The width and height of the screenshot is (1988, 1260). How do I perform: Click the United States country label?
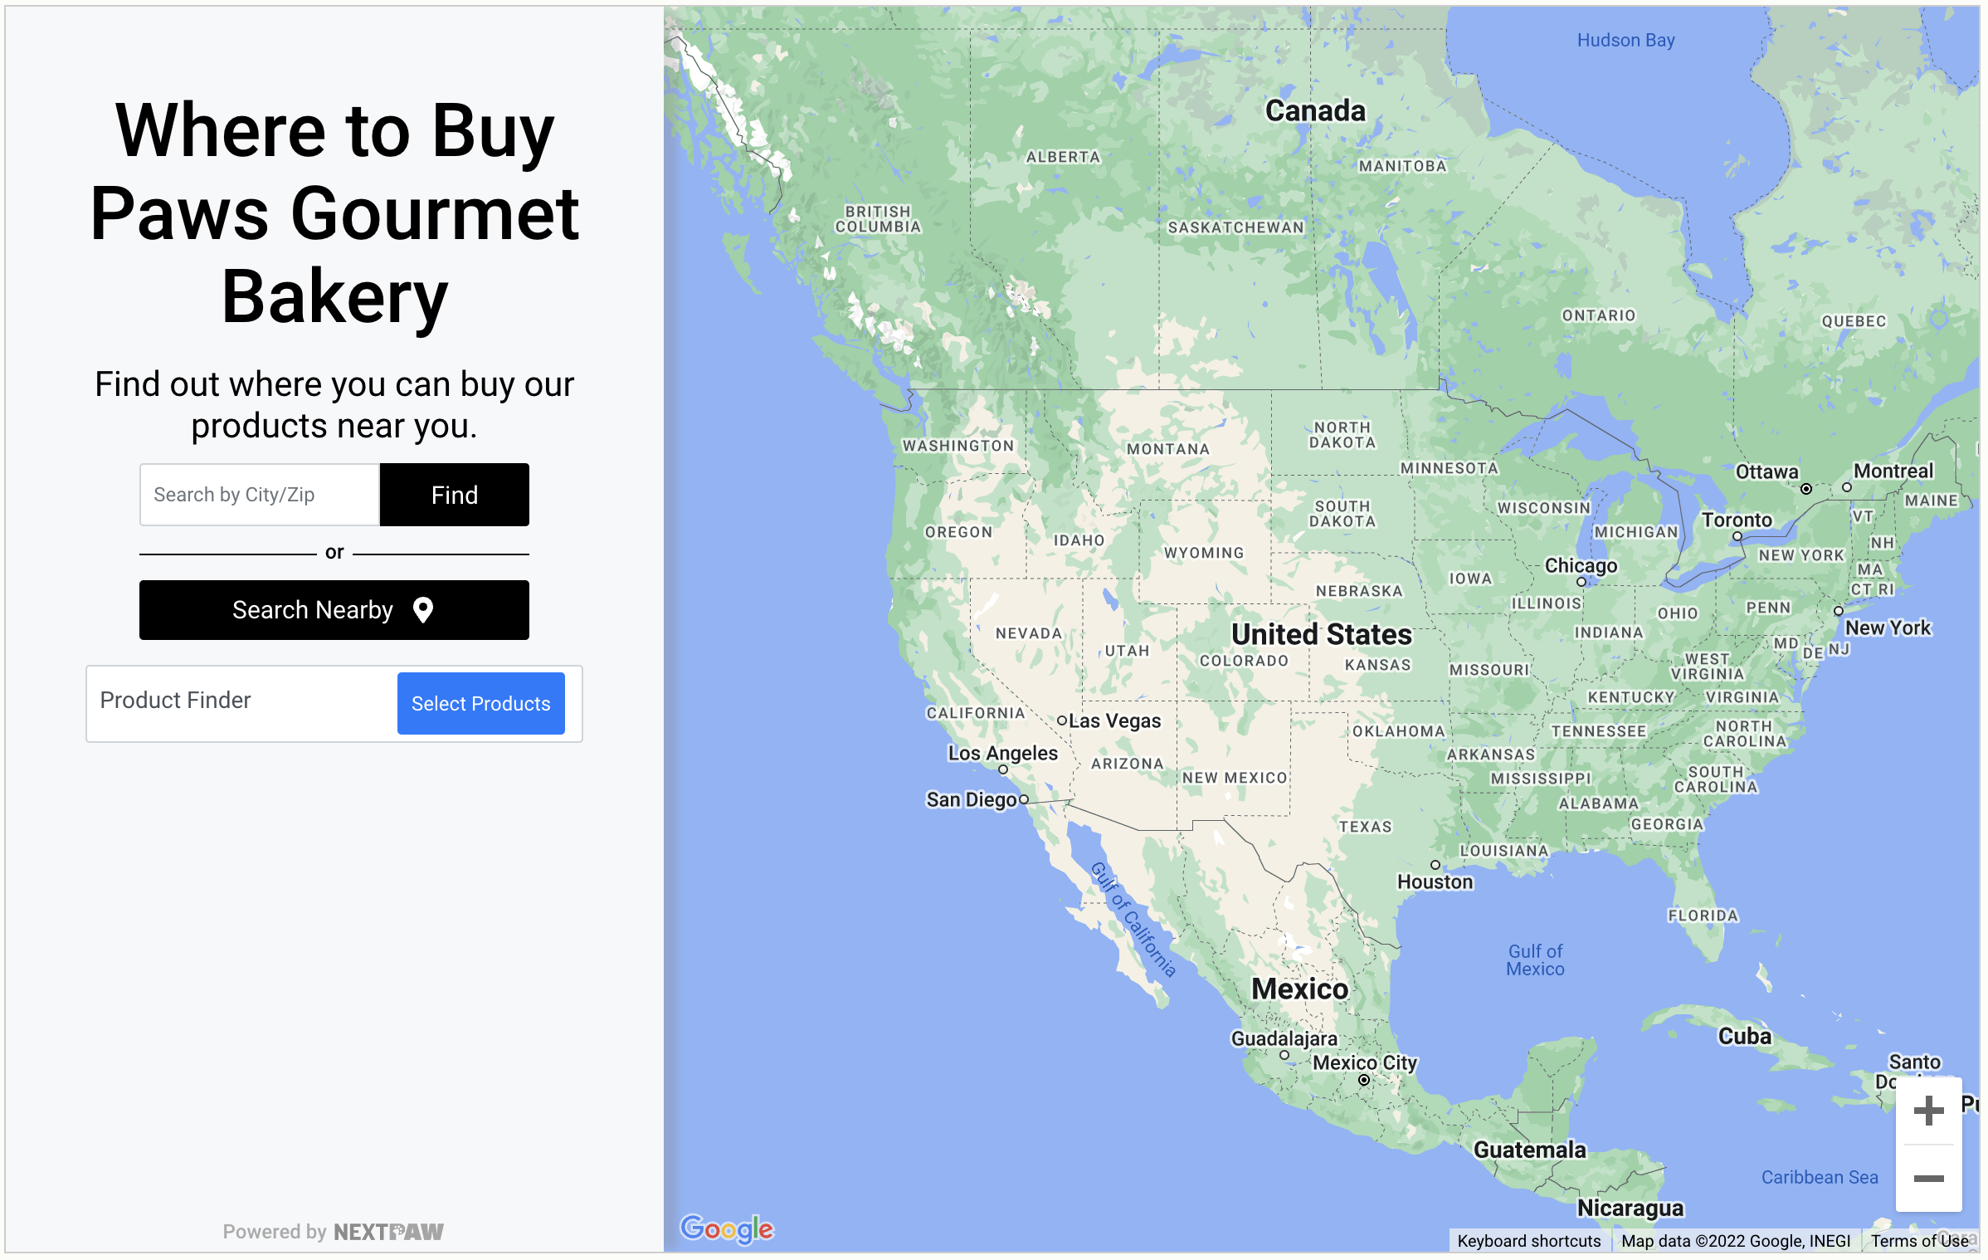pos(1321,634)
